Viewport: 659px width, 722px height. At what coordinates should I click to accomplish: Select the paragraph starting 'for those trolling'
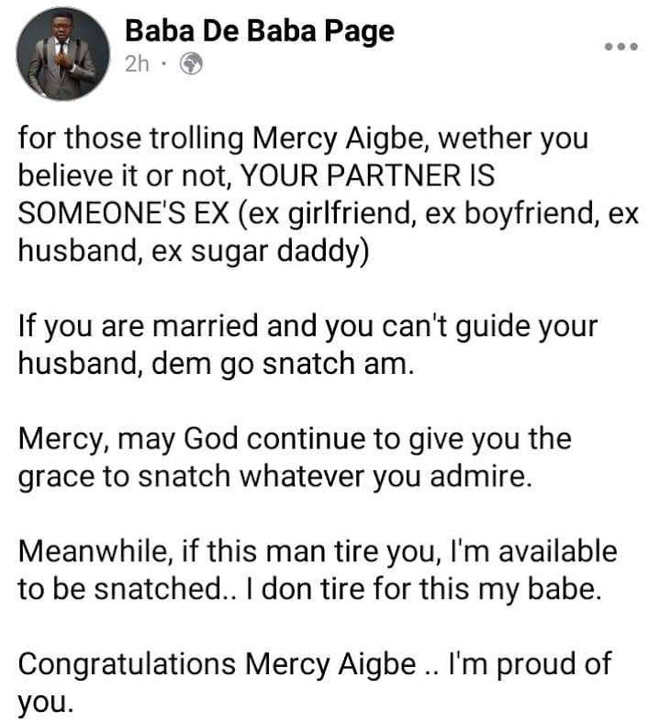(x=329, y=195)
